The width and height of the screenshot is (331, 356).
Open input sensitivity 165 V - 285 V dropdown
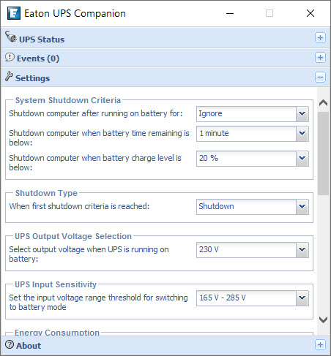tap(253, 298)
